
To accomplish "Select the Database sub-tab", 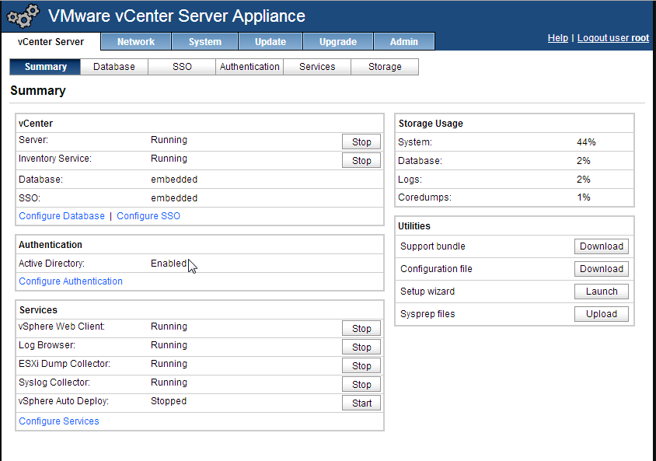I will pos(114,67).
